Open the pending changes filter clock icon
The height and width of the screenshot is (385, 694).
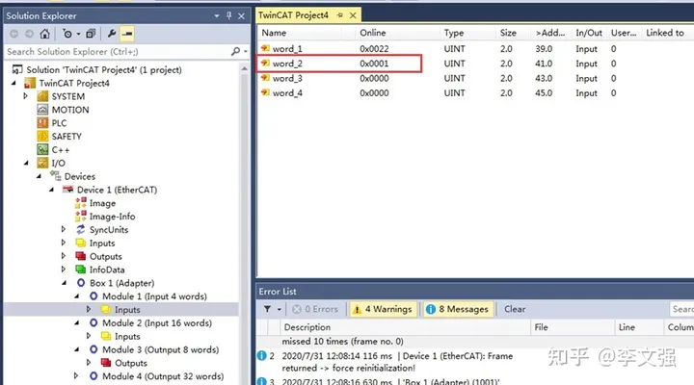point(67,34)
